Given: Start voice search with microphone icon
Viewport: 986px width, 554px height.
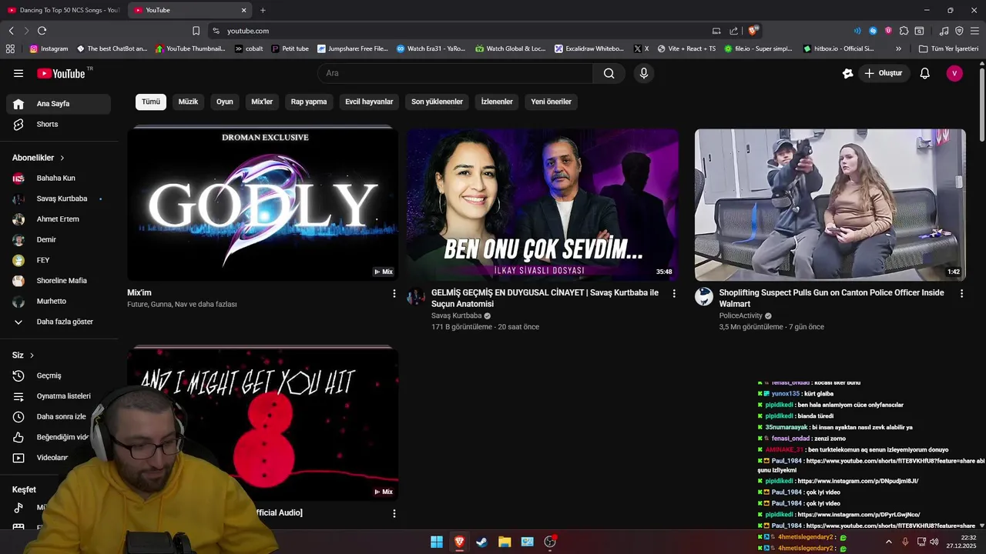Looking at the screenshot, I should coord(644,73).
